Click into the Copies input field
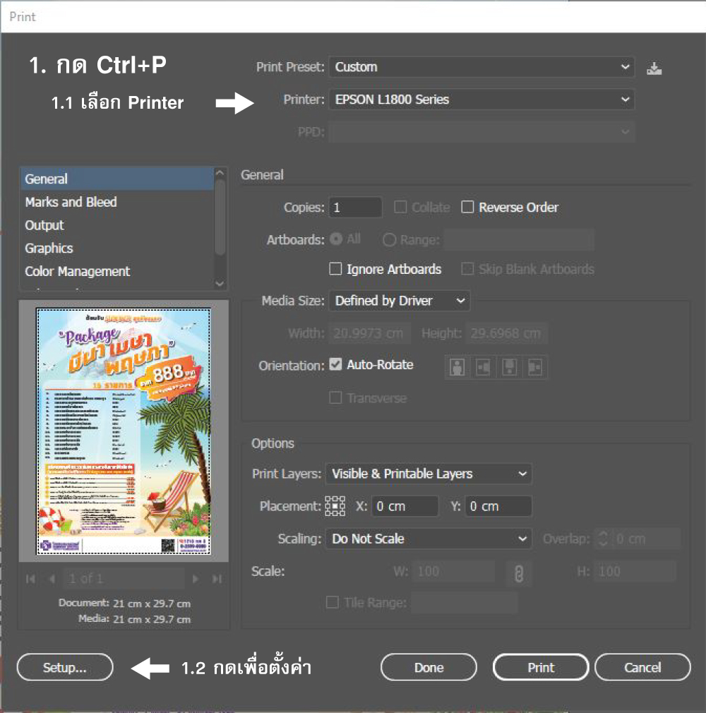This screenshot has height=713, width=706. (355, 208)
